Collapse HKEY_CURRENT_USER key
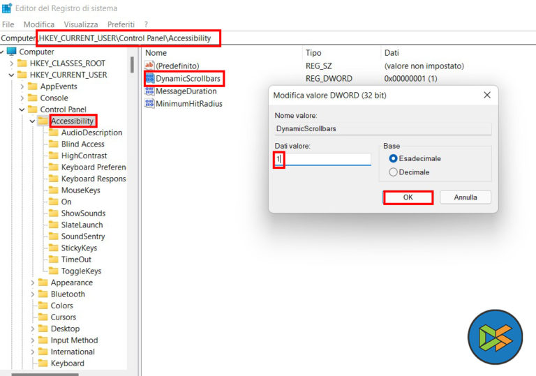 point(12,75)
